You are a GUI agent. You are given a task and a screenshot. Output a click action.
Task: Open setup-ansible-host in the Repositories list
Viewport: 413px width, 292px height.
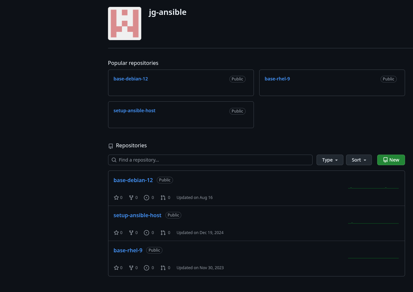coord(137,215)
